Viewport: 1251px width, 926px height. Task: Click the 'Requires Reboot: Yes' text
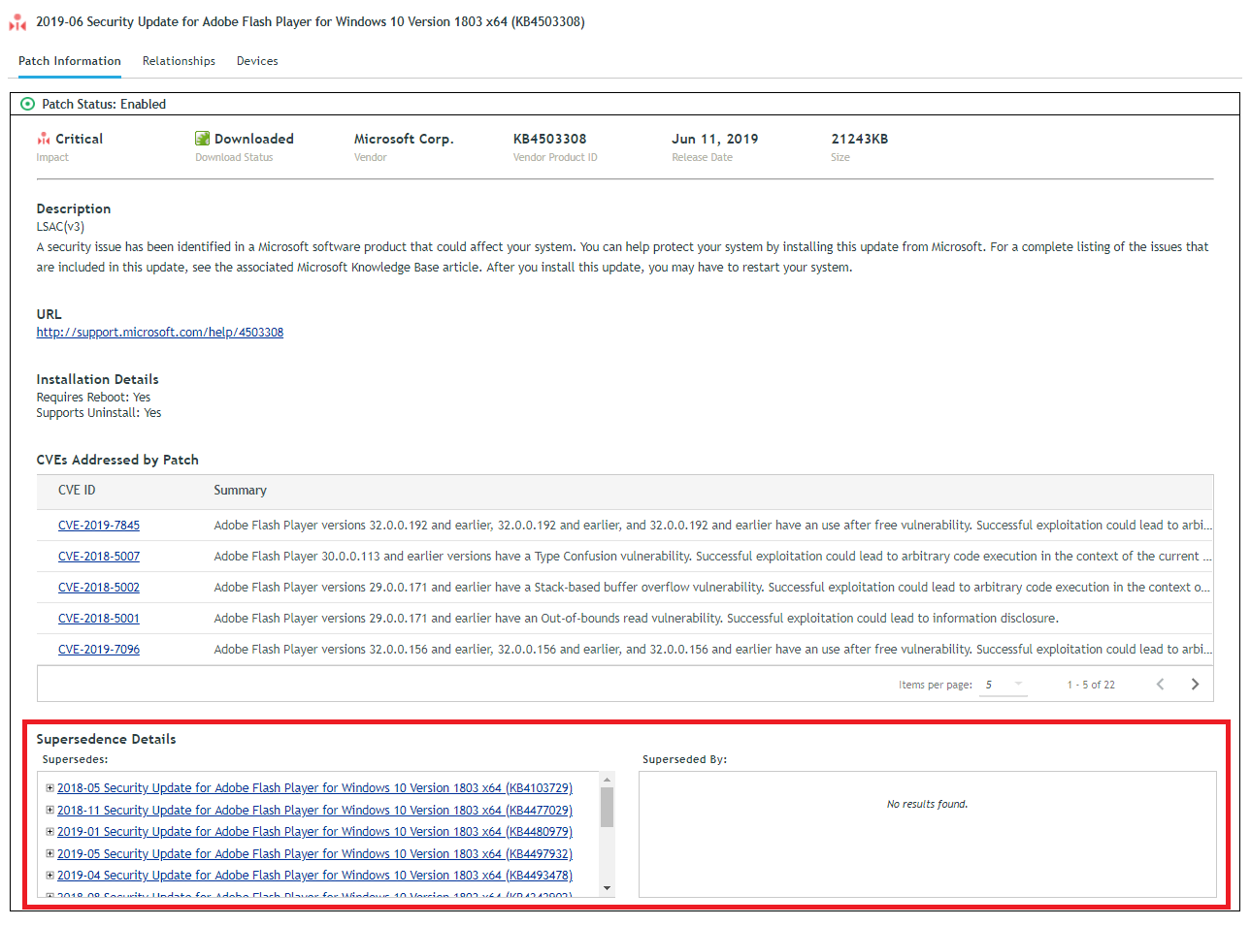pyautogui.click(x=93, y=398)
